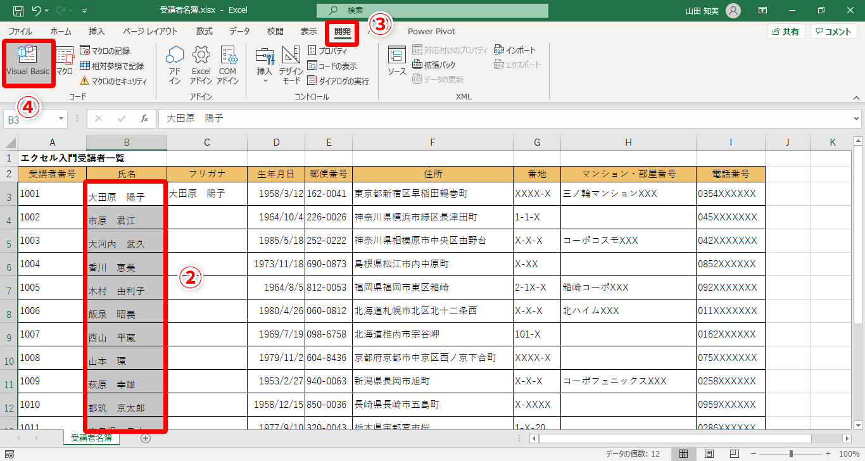Click コードの表示 to view code
Screen dimensions: 865x461
pos(332,65)
